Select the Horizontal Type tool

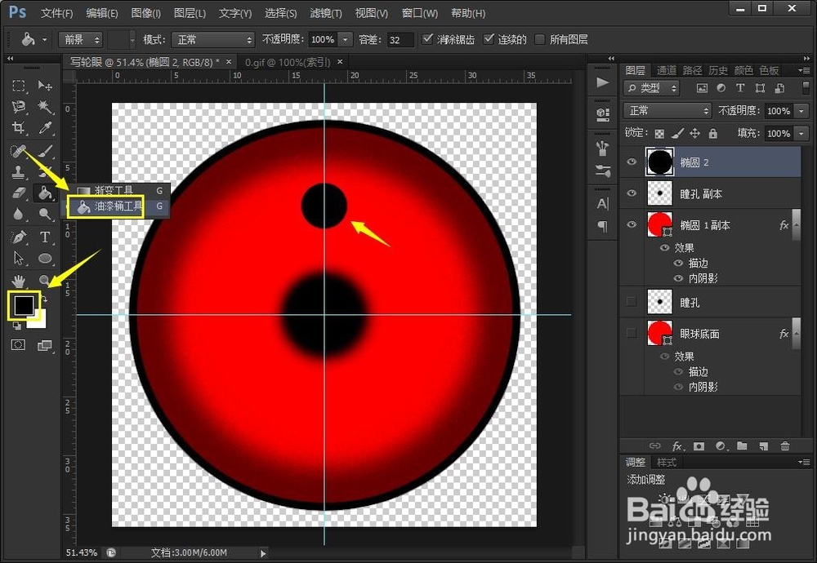tap(45, 237)
